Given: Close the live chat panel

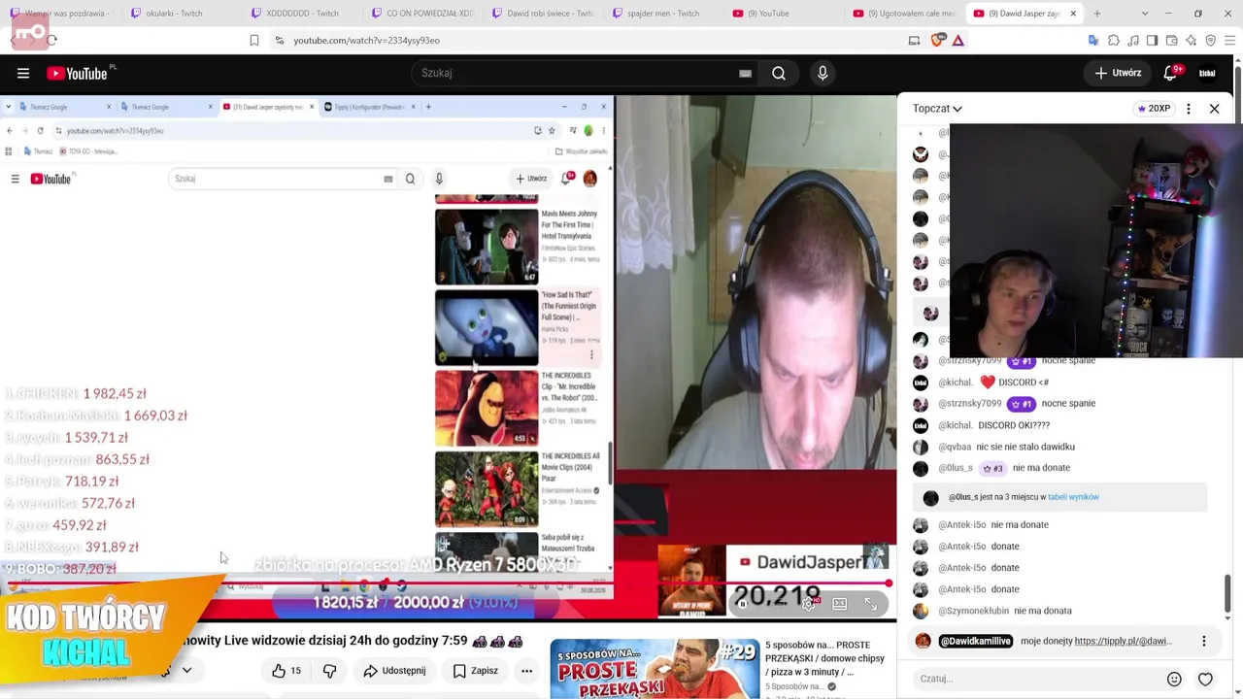Looking at the screenshot, I should [1214, 109].
